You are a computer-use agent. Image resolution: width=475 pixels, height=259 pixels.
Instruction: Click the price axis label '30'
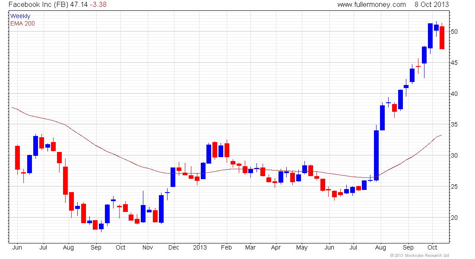point(454,155)
